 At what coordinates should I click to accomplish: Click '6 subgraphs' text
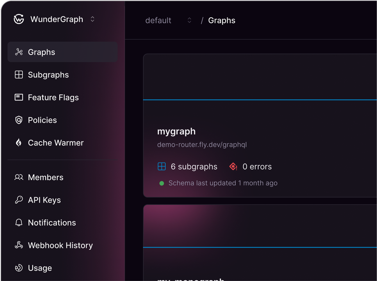point(194,167)
